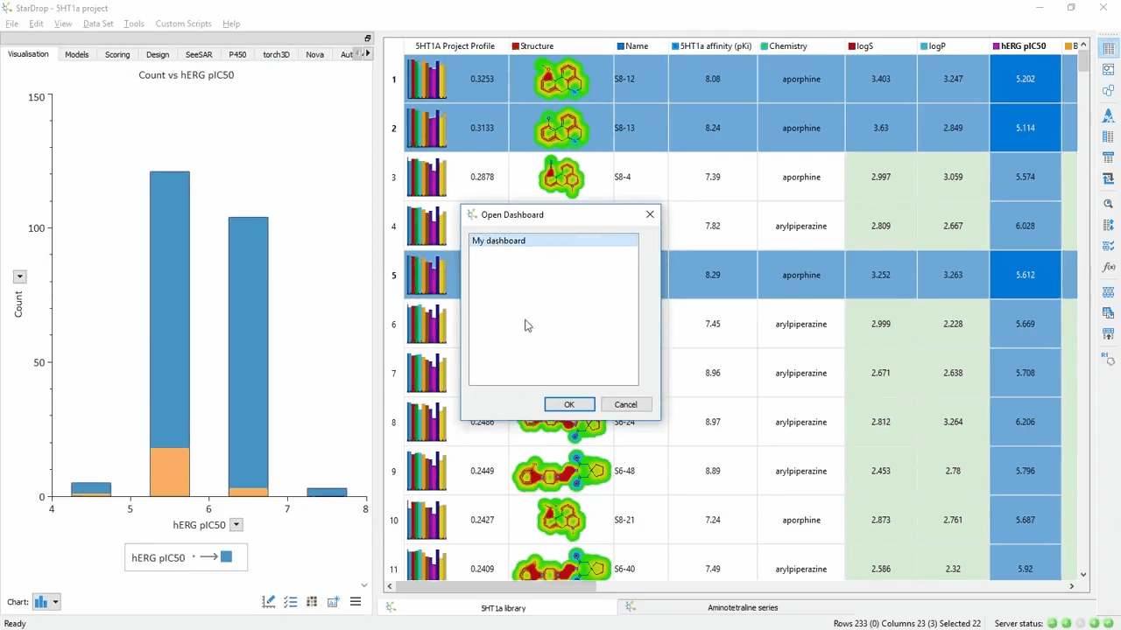Toggle the last green server status indicator
Image resolution: width=1121 pixels, height=630 pixels.
click(x=1108, y=624)
